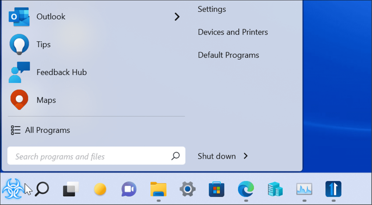Expand the Outlook jump list arrow
372x205 pixels.
pyautogui.click(x=177, y=17)
